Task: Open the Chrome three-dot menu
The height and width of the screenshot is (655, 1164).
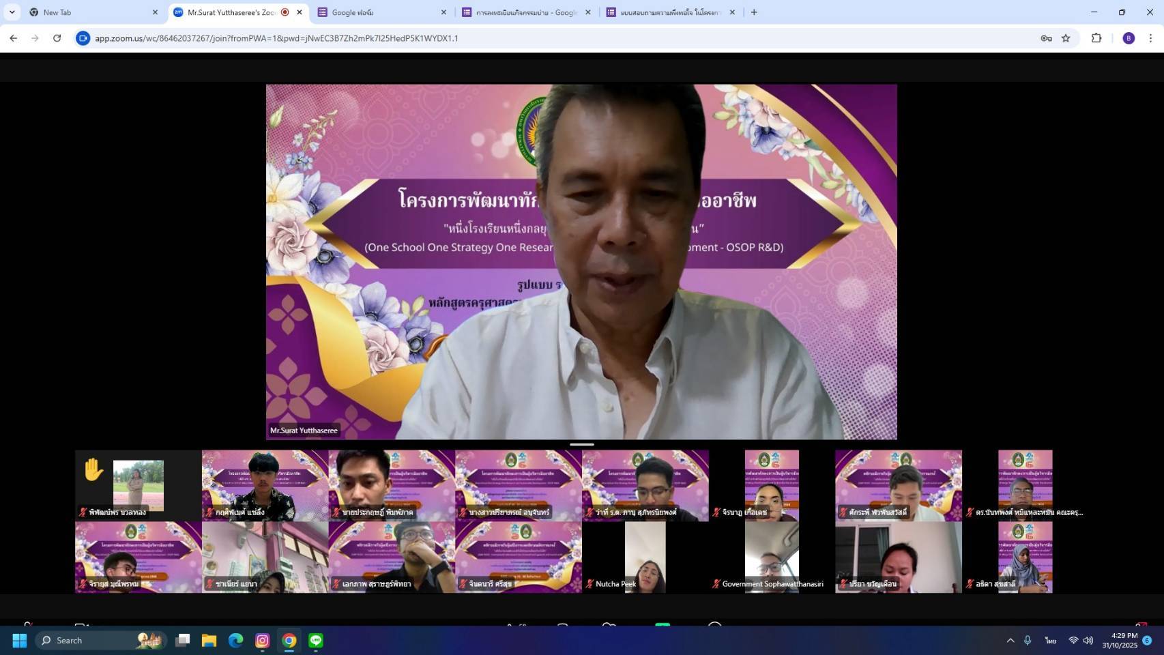Action: [1150, 38]
